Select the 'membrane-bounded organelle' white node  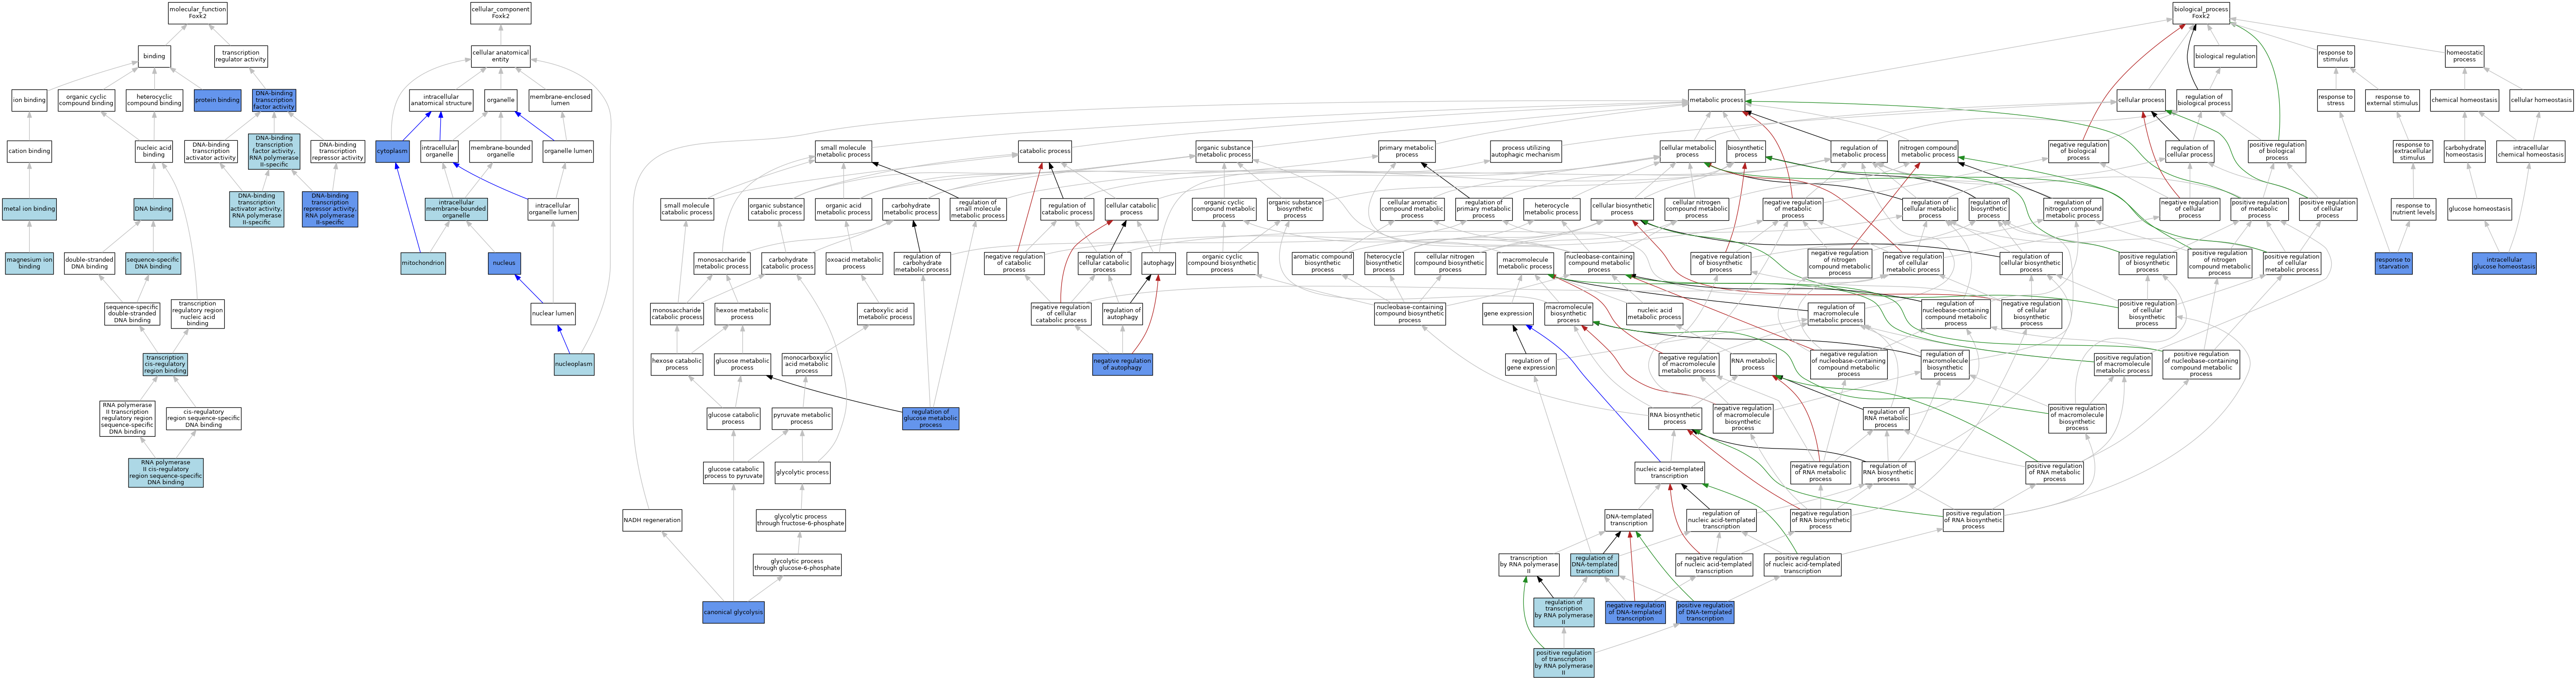501,151
